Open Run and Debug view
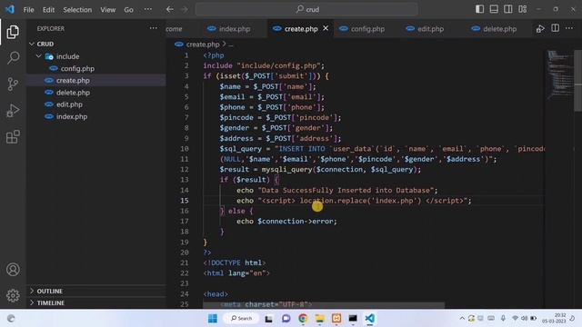Screen dimensions: 582x327 pos(13,111)
